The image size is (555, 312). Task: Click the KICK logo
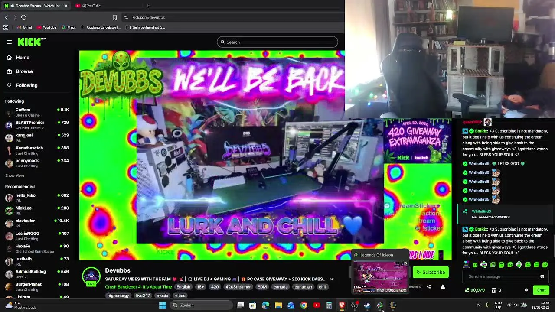[x=32, y=42]
